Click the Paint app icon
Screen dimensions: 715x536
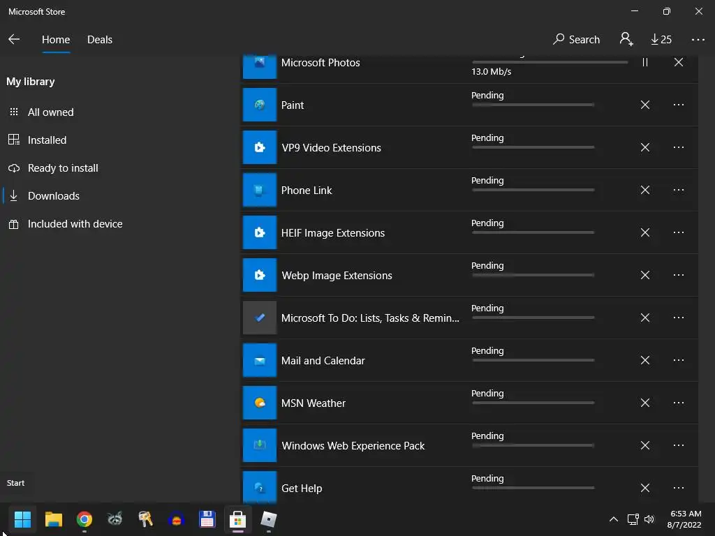click(260, 105)
